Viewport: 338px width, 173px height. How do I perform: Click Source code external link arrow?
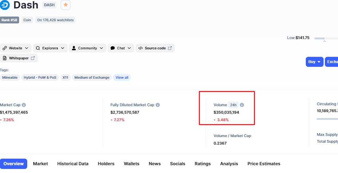tap(170, 48)
